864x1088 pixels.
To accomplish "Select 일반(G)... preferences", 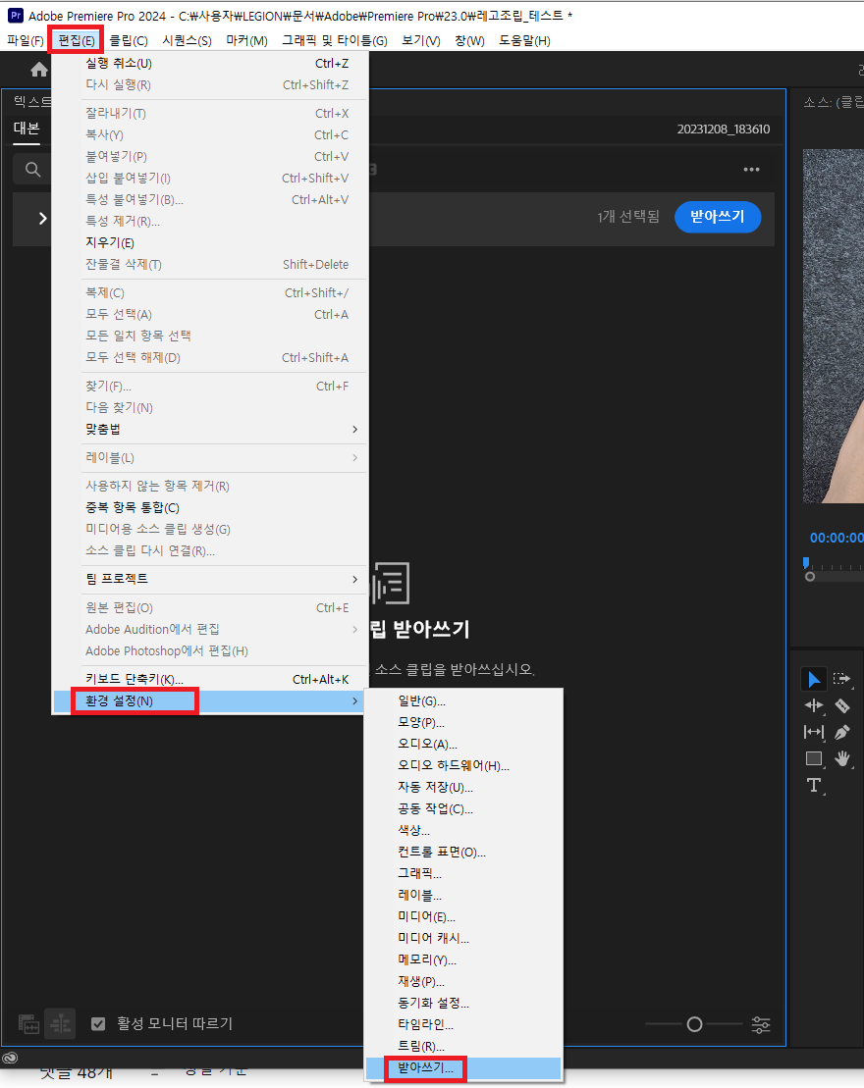I will (x=463, y=701).
